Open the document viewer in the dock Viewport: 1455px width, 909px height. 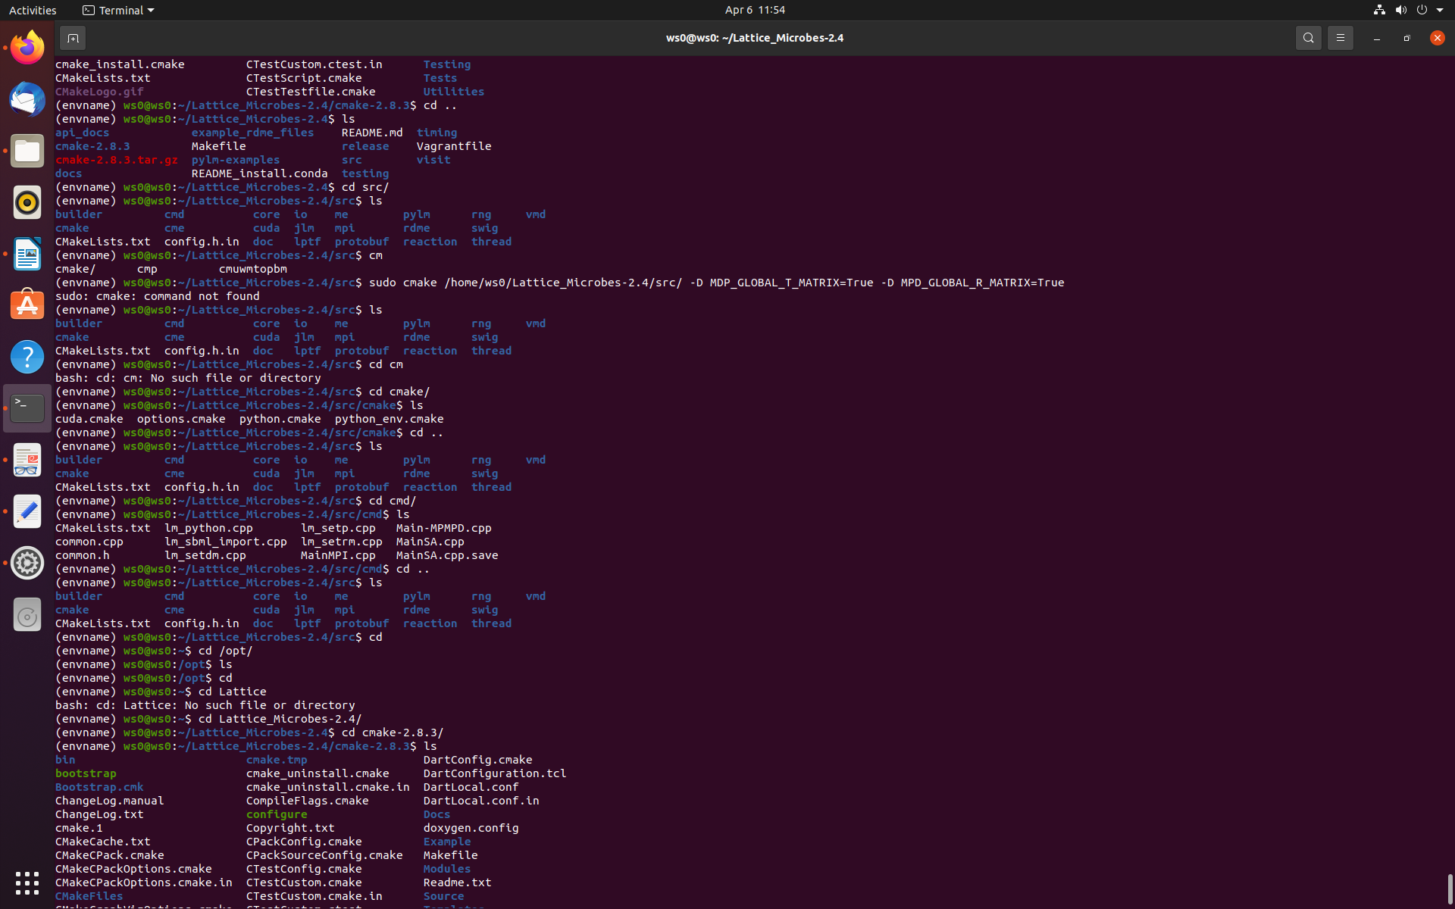(x=27, y=460)
